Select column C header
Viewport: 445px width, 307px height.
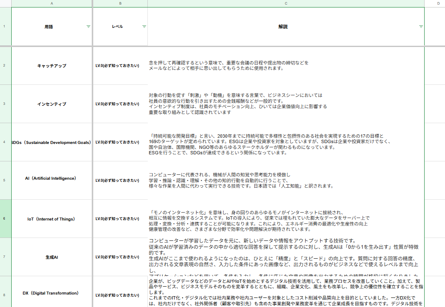[286, 3]
